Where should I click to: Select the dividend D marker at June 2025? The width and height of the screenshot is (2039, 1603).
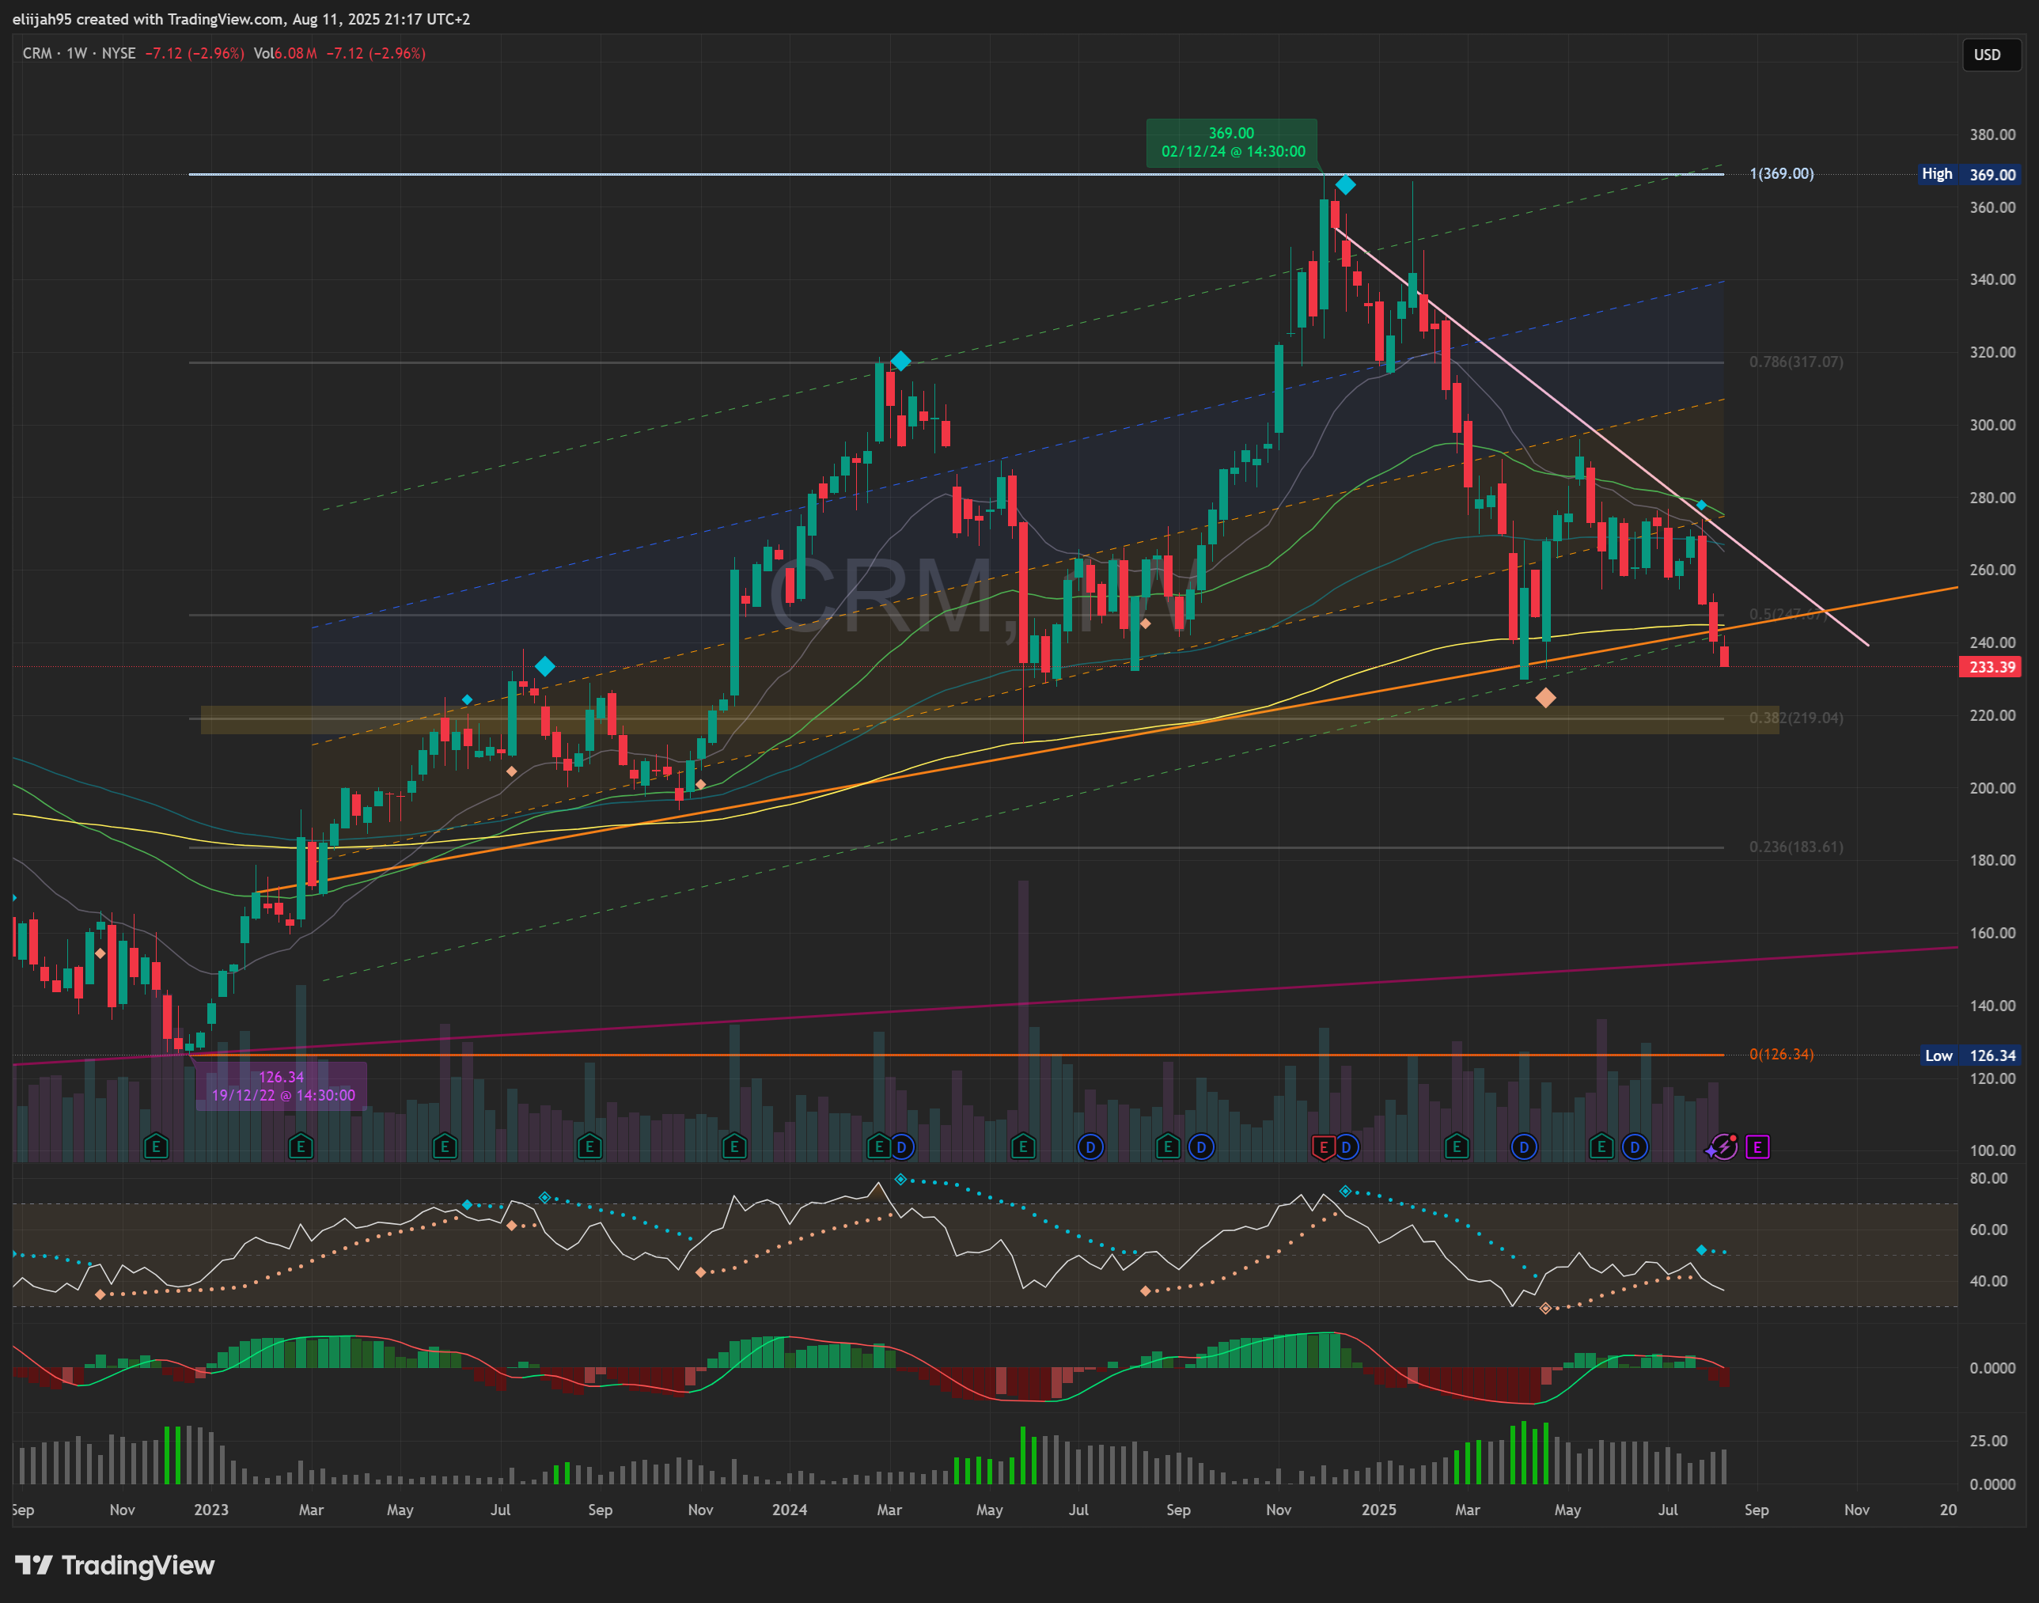click(1635, 1146)
